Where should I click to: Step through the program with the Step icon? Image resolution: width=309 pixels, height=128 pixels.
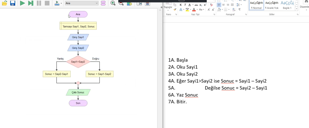(31, 3)
